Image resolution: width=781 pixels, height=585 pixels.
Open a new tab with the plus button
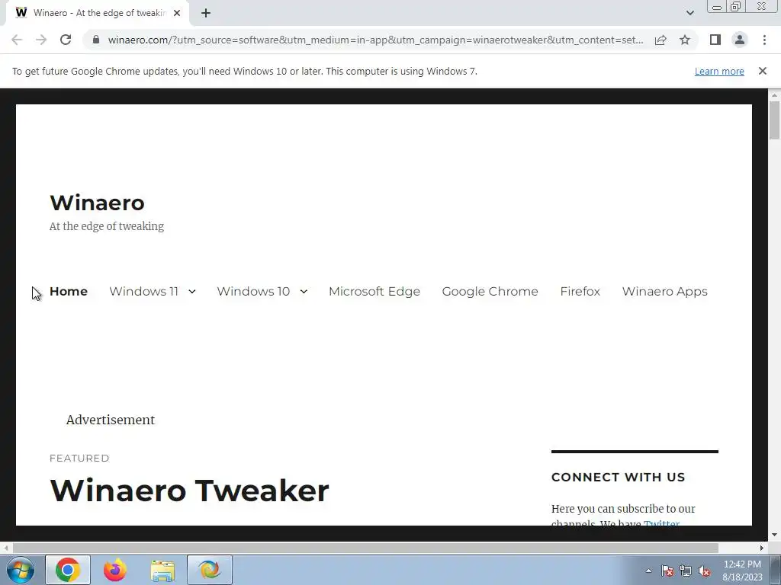click(206, 13)
